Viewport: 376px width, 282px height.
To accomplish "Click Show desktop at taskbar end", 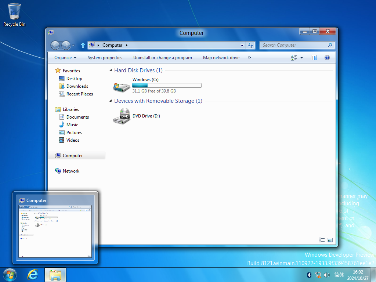I will (x=373, y=275).
